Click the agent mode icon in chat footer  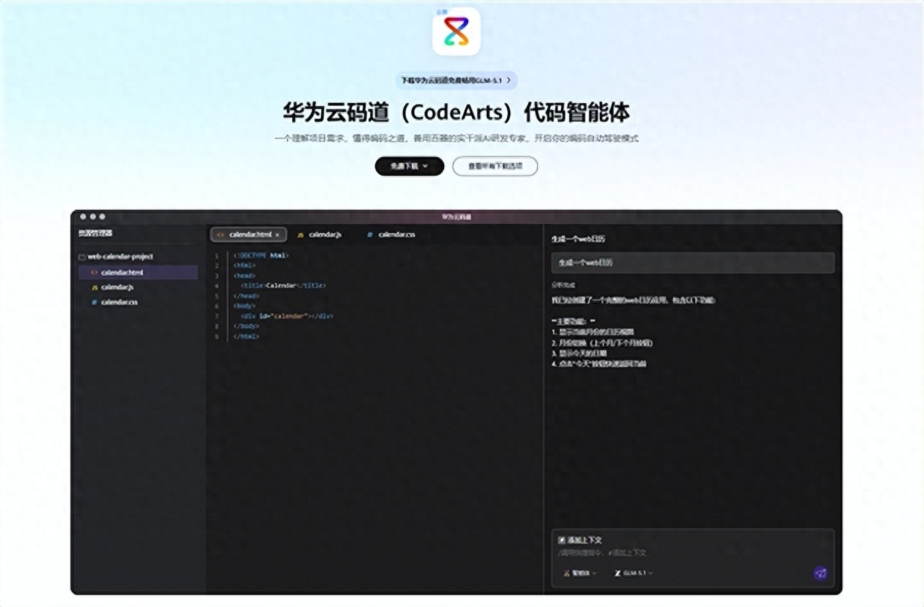566,573
